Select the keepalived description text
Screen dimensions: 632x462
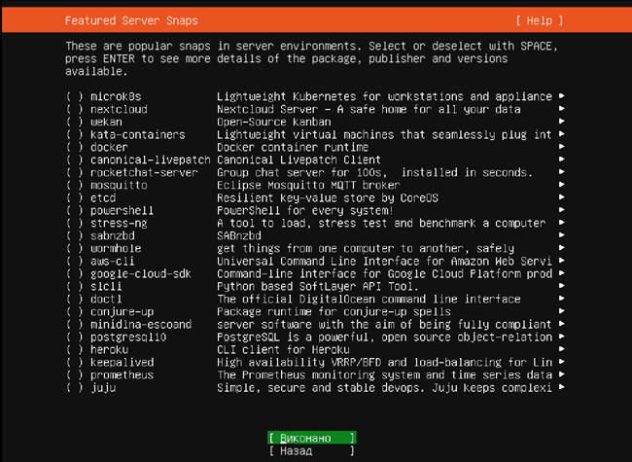[384, 362]
